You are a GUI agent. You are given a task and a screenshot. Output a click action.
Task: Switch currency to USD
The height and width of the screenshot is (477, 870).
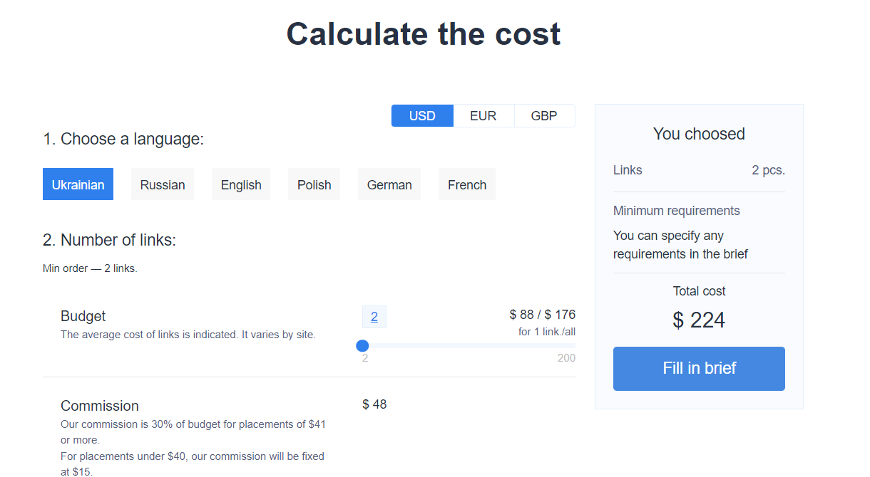(422, 116)
